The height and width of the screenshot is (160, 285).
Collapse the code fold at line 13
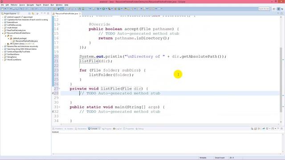tap(59, 24)
